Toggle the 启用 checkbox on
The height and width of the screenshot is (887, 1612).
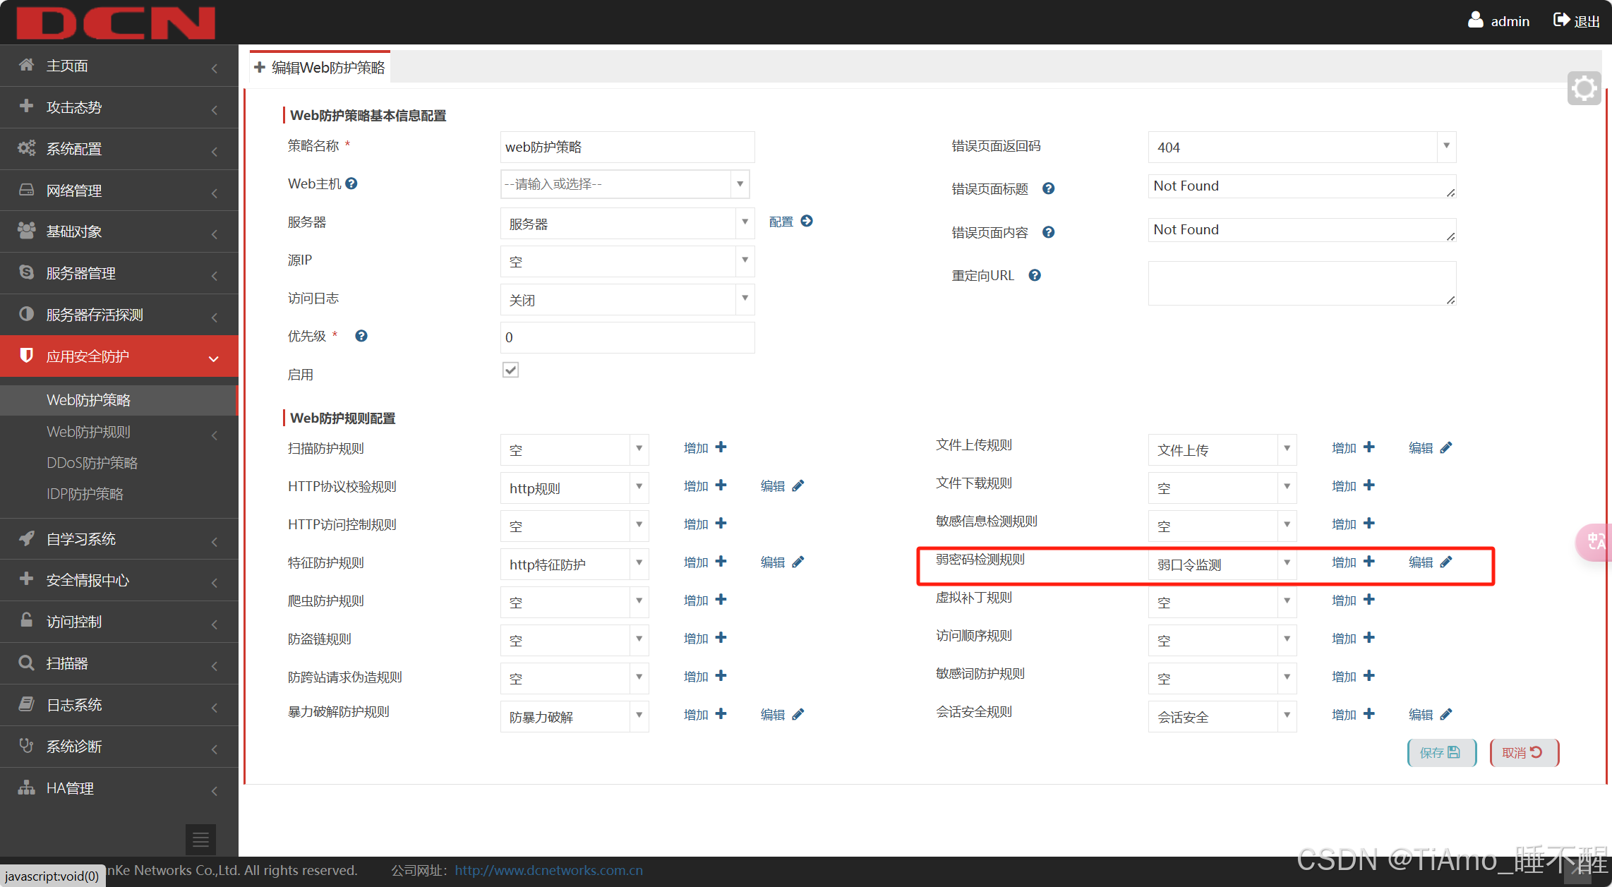pyautogui.click(x=510, y=369)
